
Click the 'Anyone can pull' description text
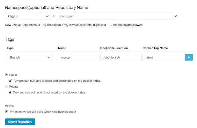[57, 81]
